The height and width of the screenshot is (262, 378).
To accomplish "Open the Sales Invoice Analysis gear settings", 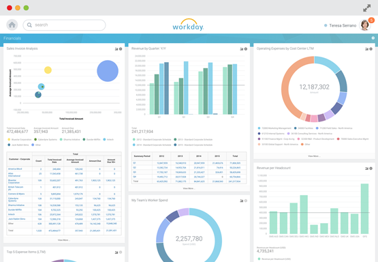I will tap(121, 48).
